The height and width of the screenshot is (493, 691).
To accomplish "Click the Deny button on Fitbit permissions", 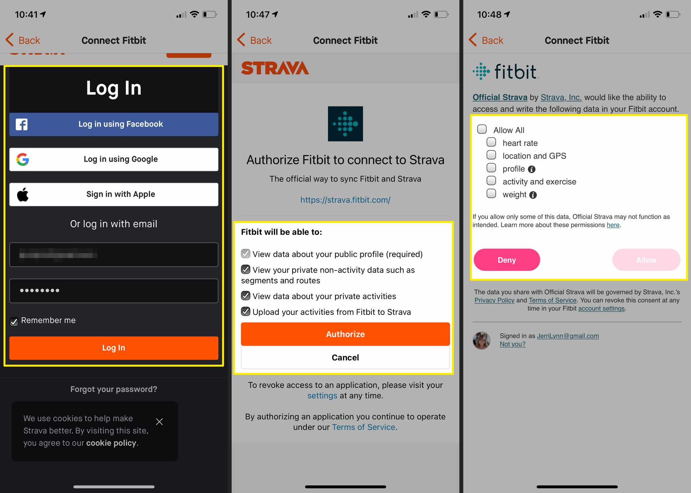I will [507, 260].
